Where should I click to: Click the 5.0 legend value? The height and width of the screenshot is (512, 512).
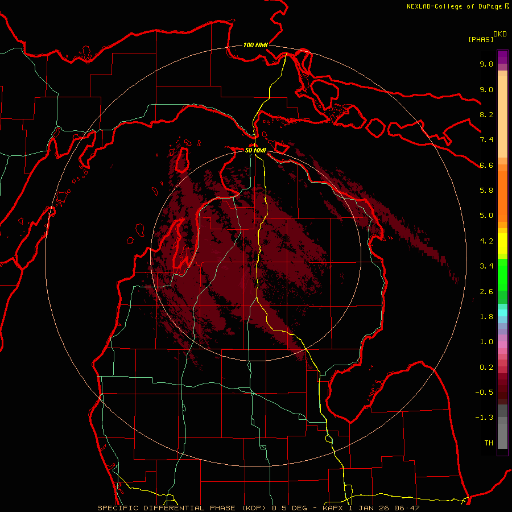[486, 216]
